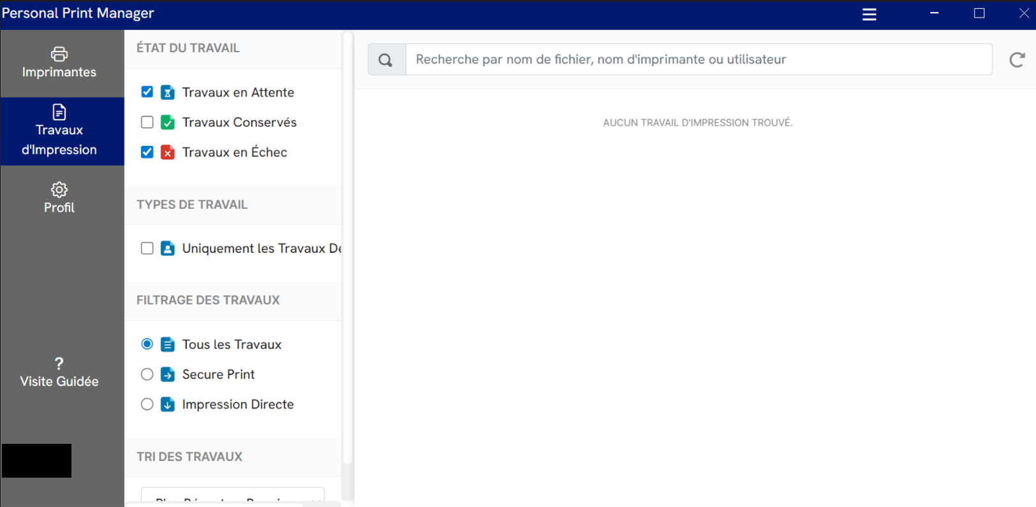Click the FILTRAGE DES TRAVAUX heading

(x=208, y=300)
